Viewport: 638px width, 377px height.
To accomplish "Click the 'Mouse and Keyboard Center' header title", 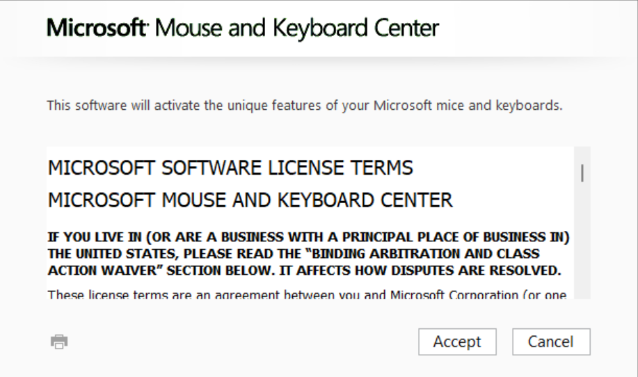I will (x=297, y=29).
